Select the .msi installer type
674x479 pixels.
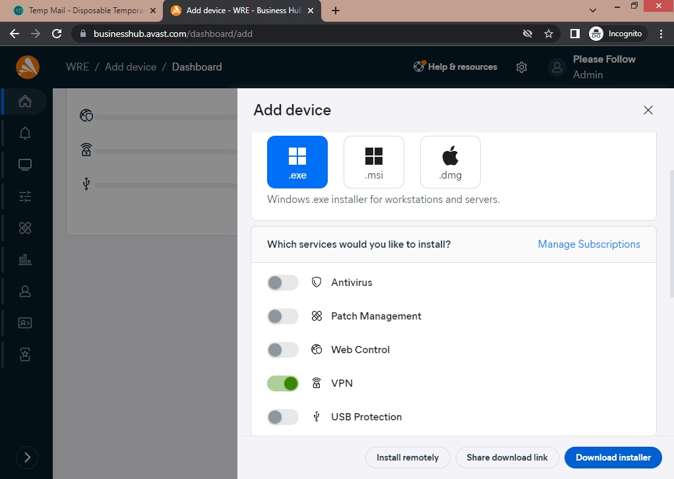(x=374, y=162)
